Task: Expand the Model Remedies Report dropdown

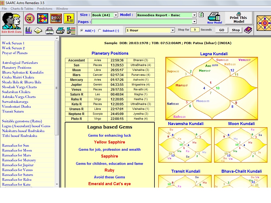Action: [x=194, y=15]
